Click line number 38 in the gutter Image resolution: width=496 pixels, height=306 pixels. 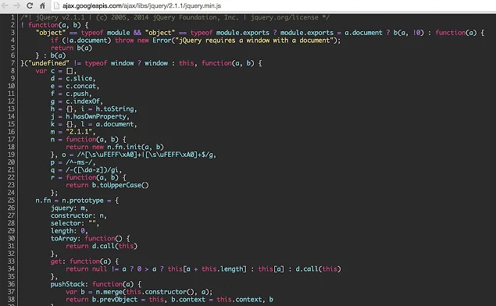point(11,299)
